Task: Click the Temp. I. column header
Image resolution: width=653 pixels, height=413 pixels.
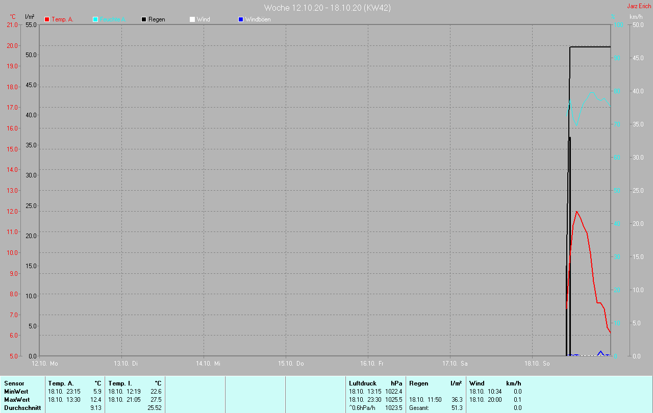Action: 120,383
